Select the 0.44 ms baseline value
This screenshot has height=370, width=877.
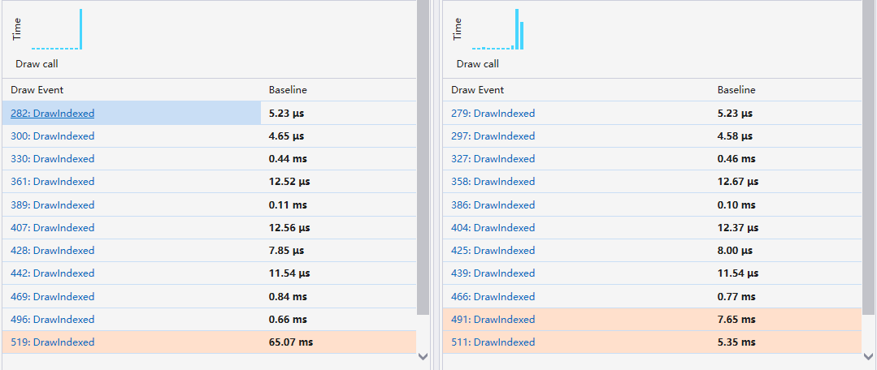[x=288, y=159]
